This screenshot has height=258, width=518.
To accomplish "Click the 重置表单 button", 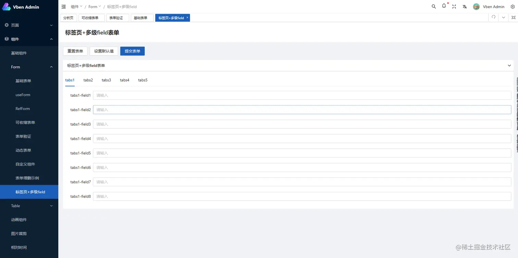I will click(x=75, y=51).
